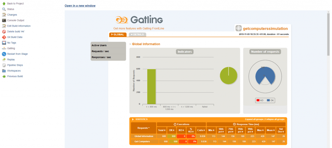332x148 pixels.
Task: Click the Replay arrow icon
Action: pyautogui.click(x=4, y=60)
